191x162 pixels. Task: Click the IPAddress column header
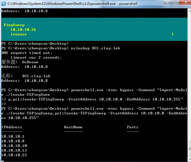[x=12, y=127]
